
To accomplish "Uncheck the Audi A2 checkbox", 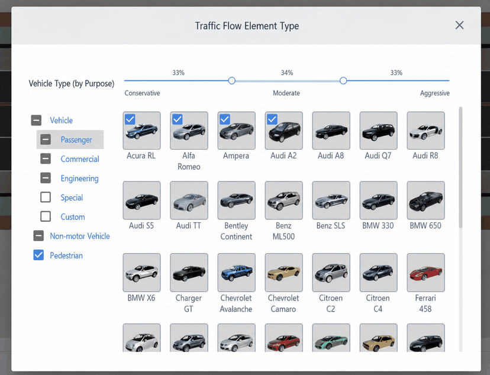I will tap(272, 119).
